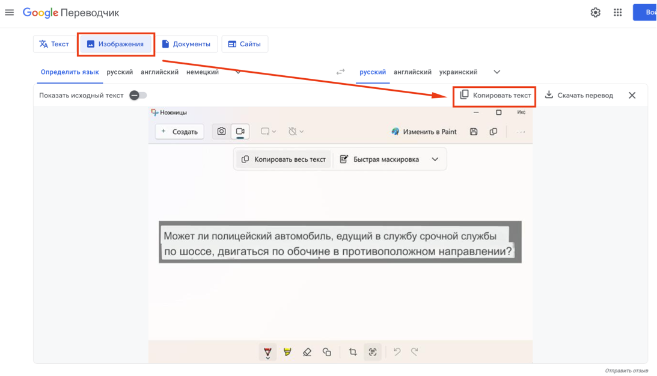Click the Копировать текст button
657x376 pixels.
pos(495,95)
